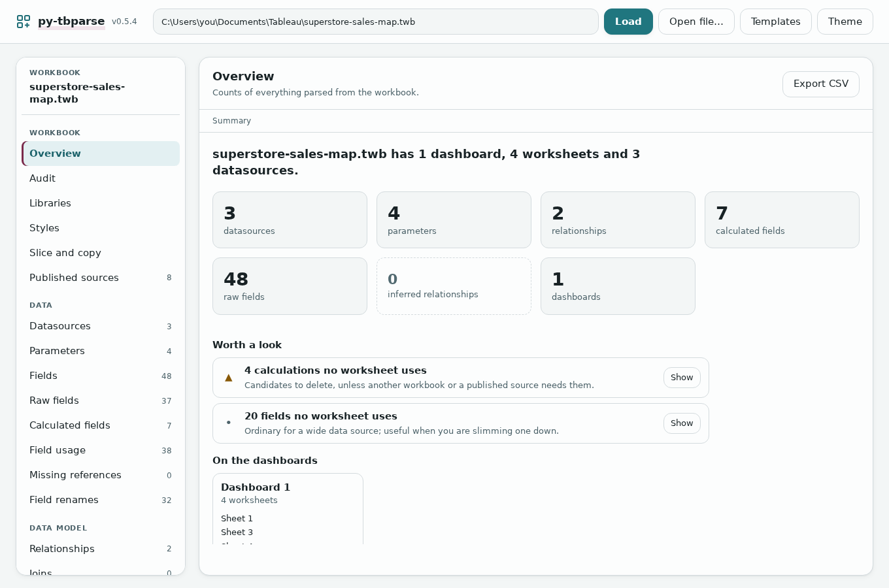
Task: Click the 0 inferred relationships card
Action: [454, 286]
